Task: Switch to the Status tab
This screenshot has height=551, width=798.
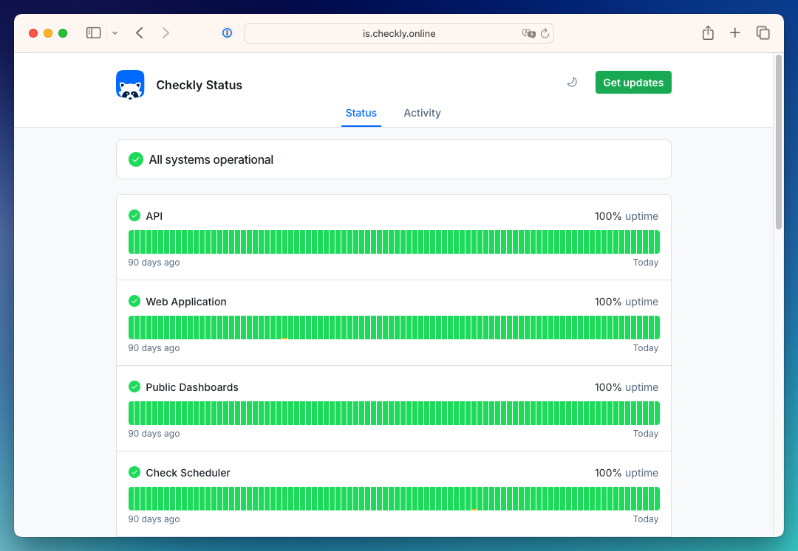Action: (x=361, y=113)
